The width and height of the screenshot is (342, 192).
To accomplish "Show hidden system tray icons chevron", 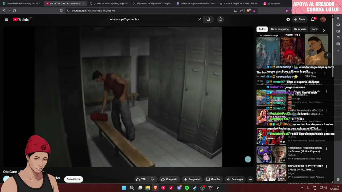I will coord(302,188).
